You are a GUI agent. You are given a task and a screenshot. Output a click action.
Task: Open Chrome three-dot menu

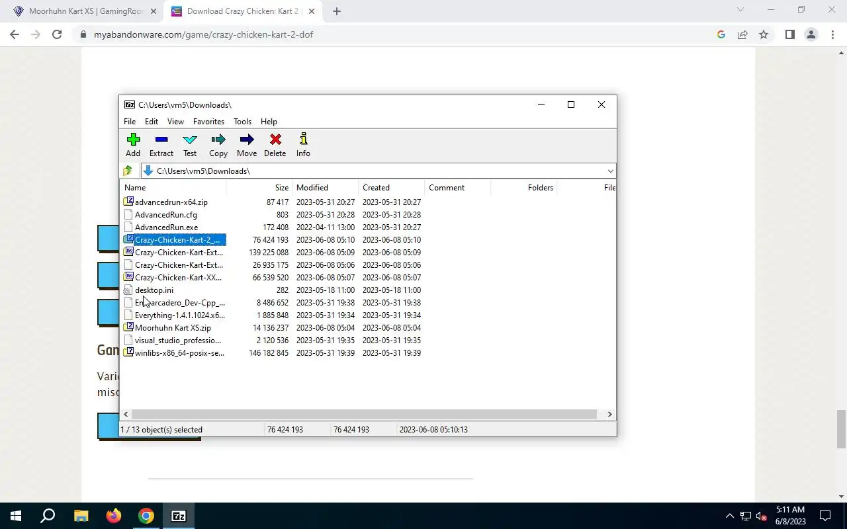tap(832, 34)
